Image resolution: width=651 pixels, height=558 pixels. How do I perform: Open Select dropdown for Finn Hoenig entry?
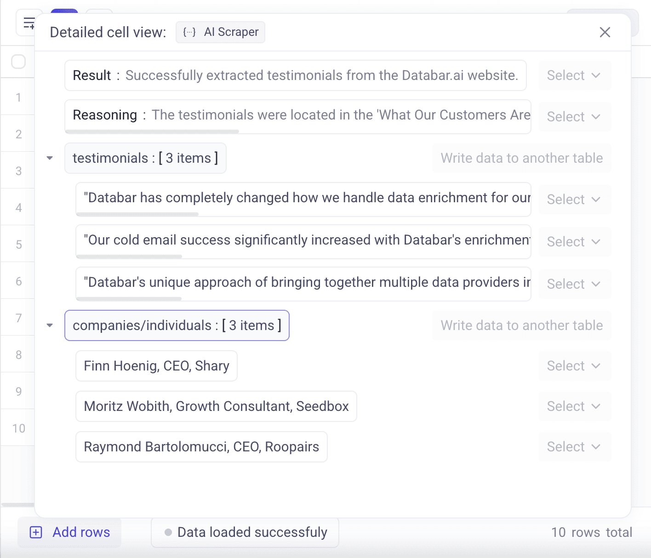click(x=574, y=366)
